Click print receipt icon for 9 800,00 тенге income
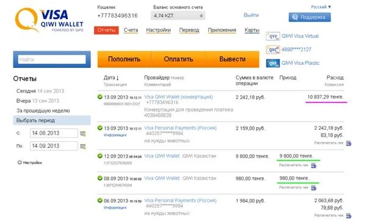This screenshot has height=222, width=369. click(x=313, y=166)
